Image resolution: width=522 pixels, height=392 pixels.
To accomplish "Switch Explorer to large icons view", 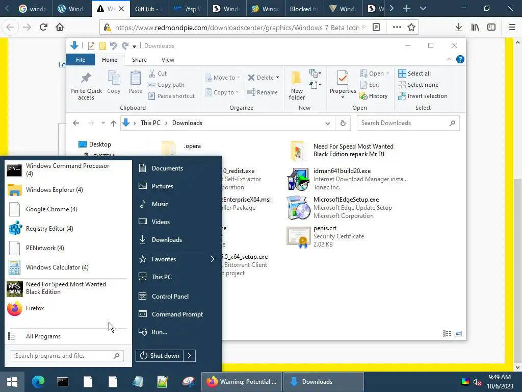I will (458, 334).
